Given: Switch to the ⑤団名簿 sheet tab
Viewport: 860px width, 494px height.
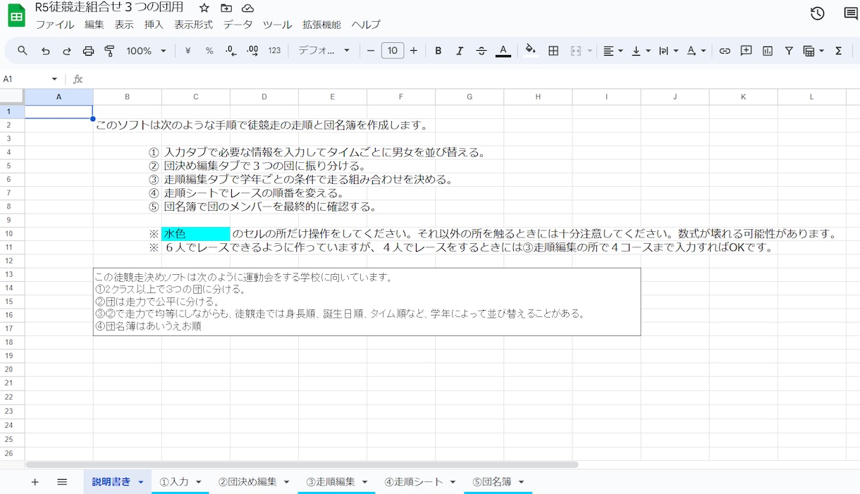Looking at the screenshot, I should coord(491,482).
